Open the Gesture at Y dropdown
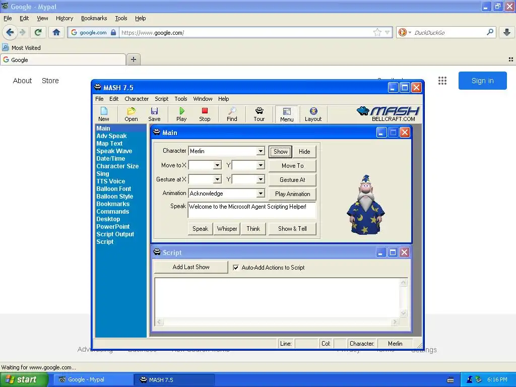This screenshot has height=387, width=516. coord(261,179)
